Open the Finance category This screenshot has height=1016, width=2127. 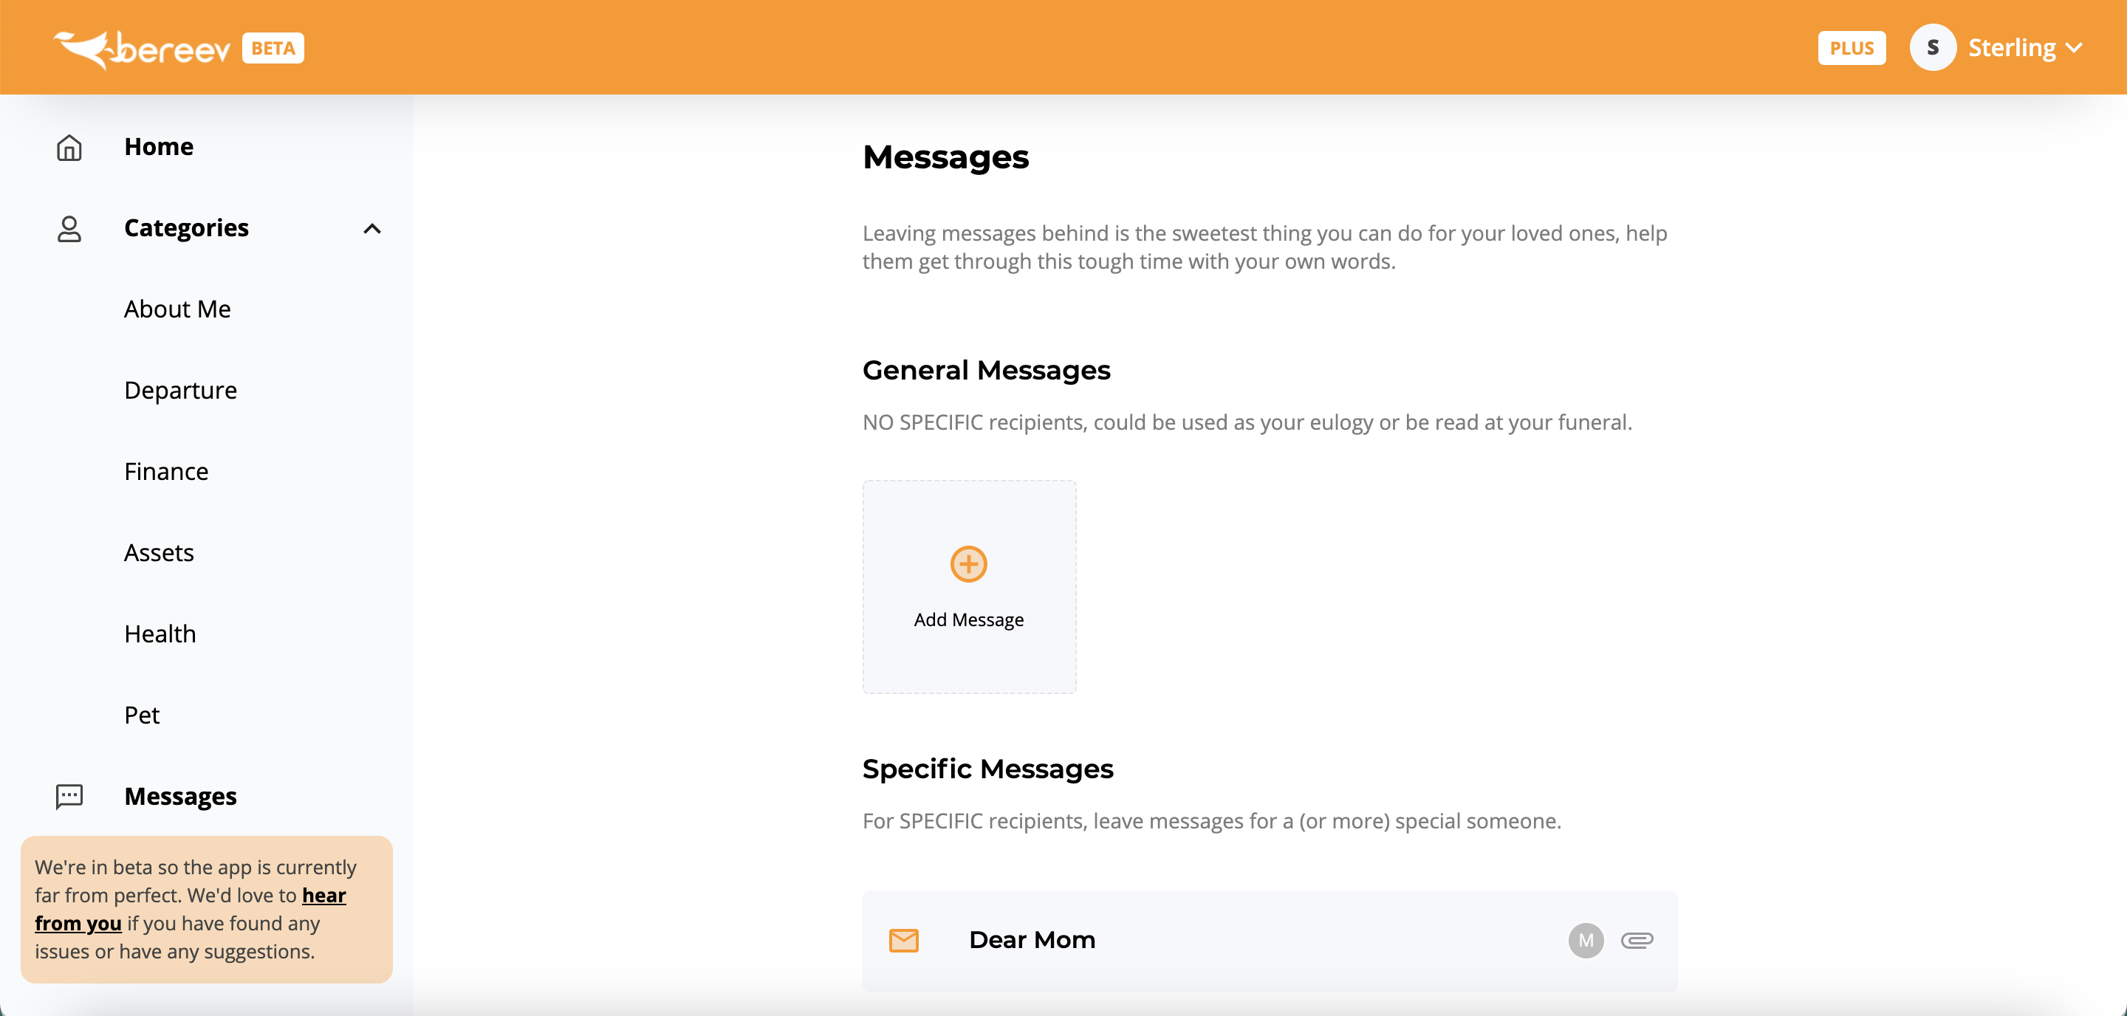(x=167, y=471)
